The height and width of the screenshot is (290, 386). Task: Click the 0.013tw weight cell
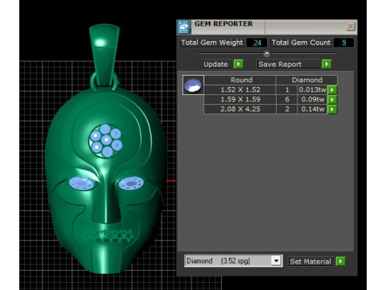312,89
